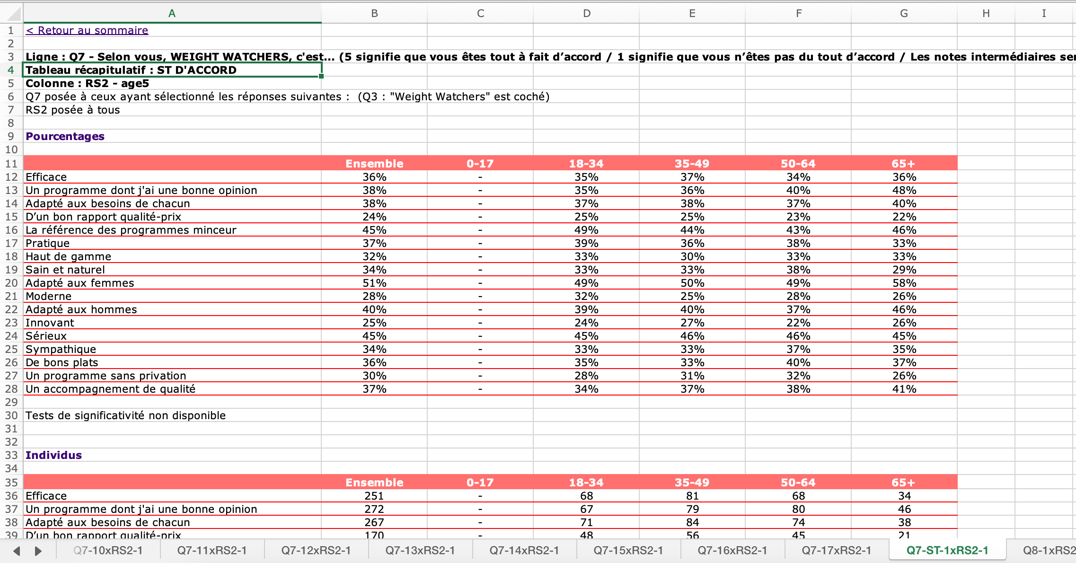Screen dimensions: 1076x563
Task: Select row 35 header
Action: 11,483
